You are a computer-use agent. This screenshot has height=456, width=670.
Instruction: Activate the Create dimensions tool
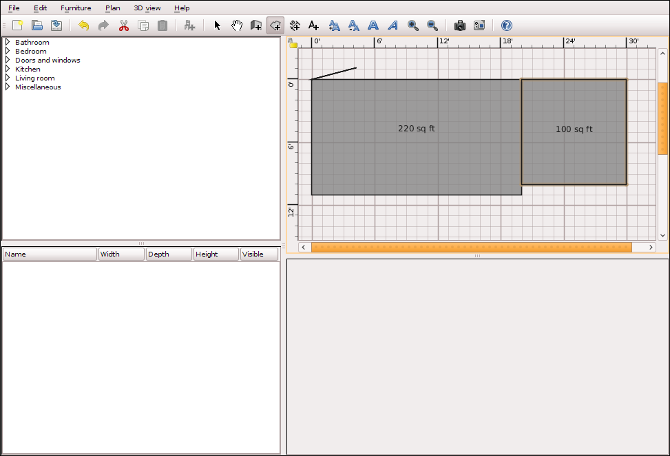pyautogui.click(x=295, y=25)
